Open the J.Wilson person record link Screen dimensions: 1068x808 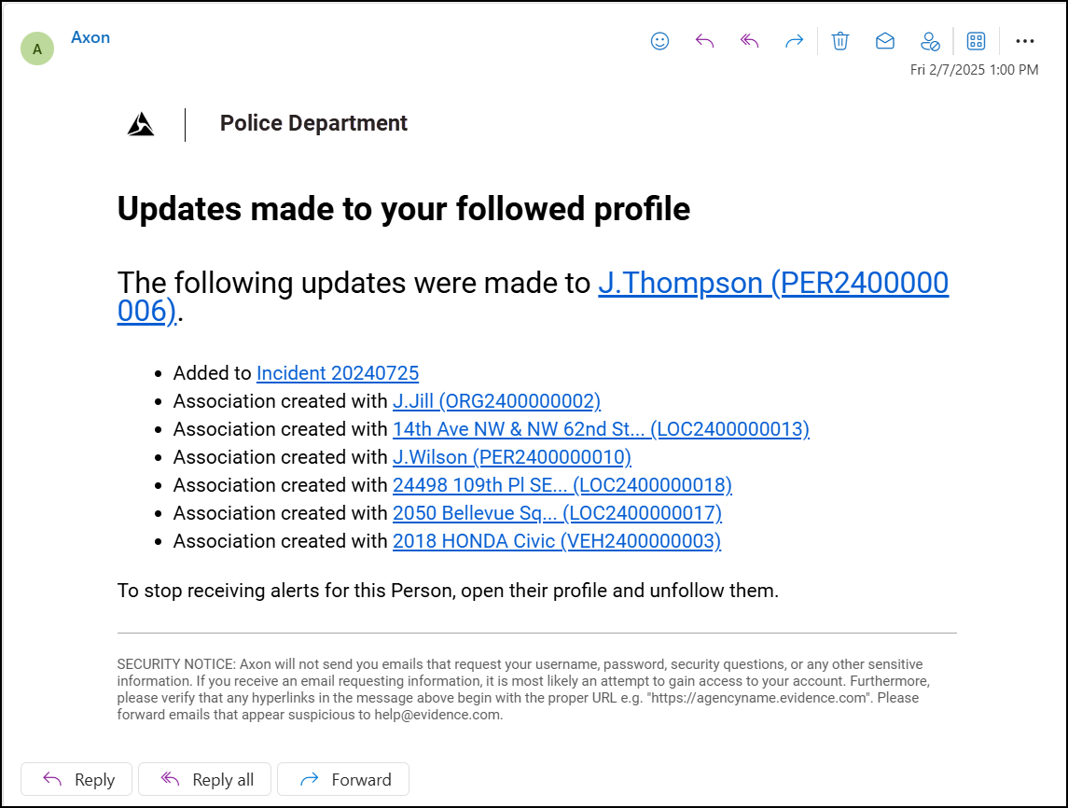tap(510, 457)
